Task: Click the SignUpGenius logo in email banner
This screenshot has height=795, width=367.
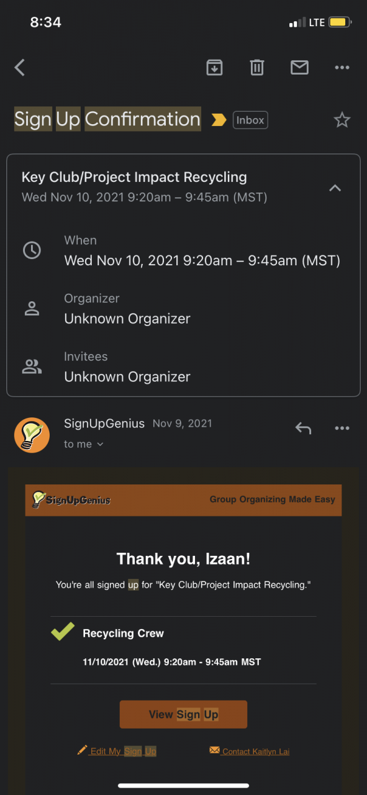Action: click(x=71, y=499)
